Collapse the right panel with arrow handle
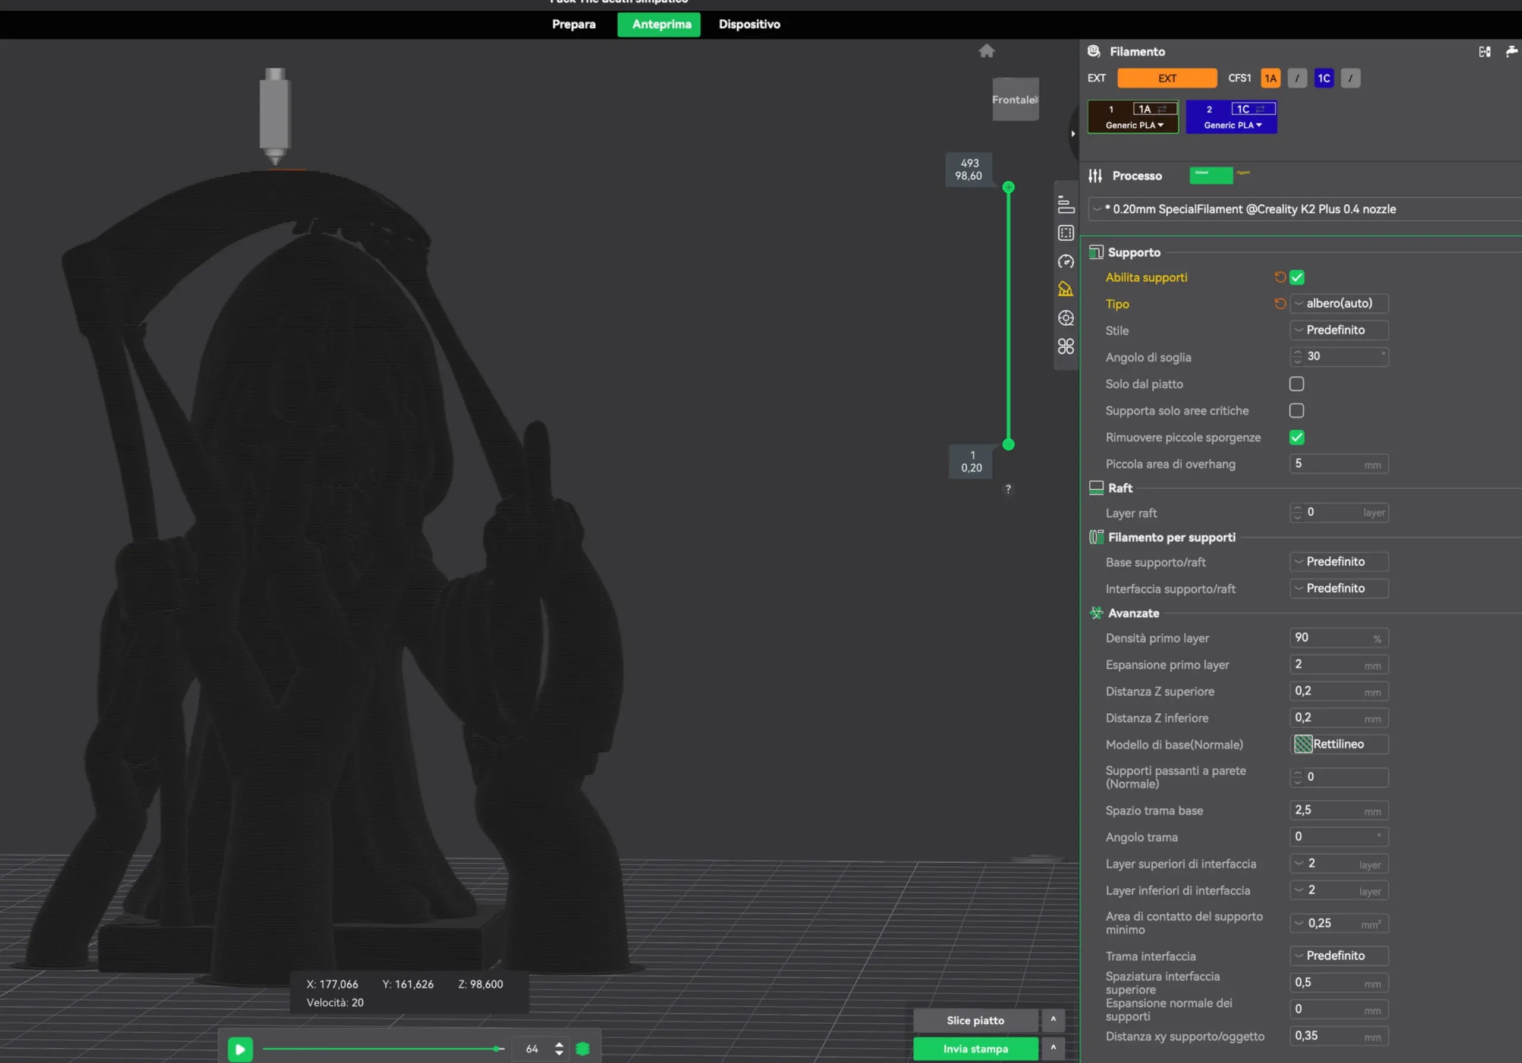 pos(1073,134)
